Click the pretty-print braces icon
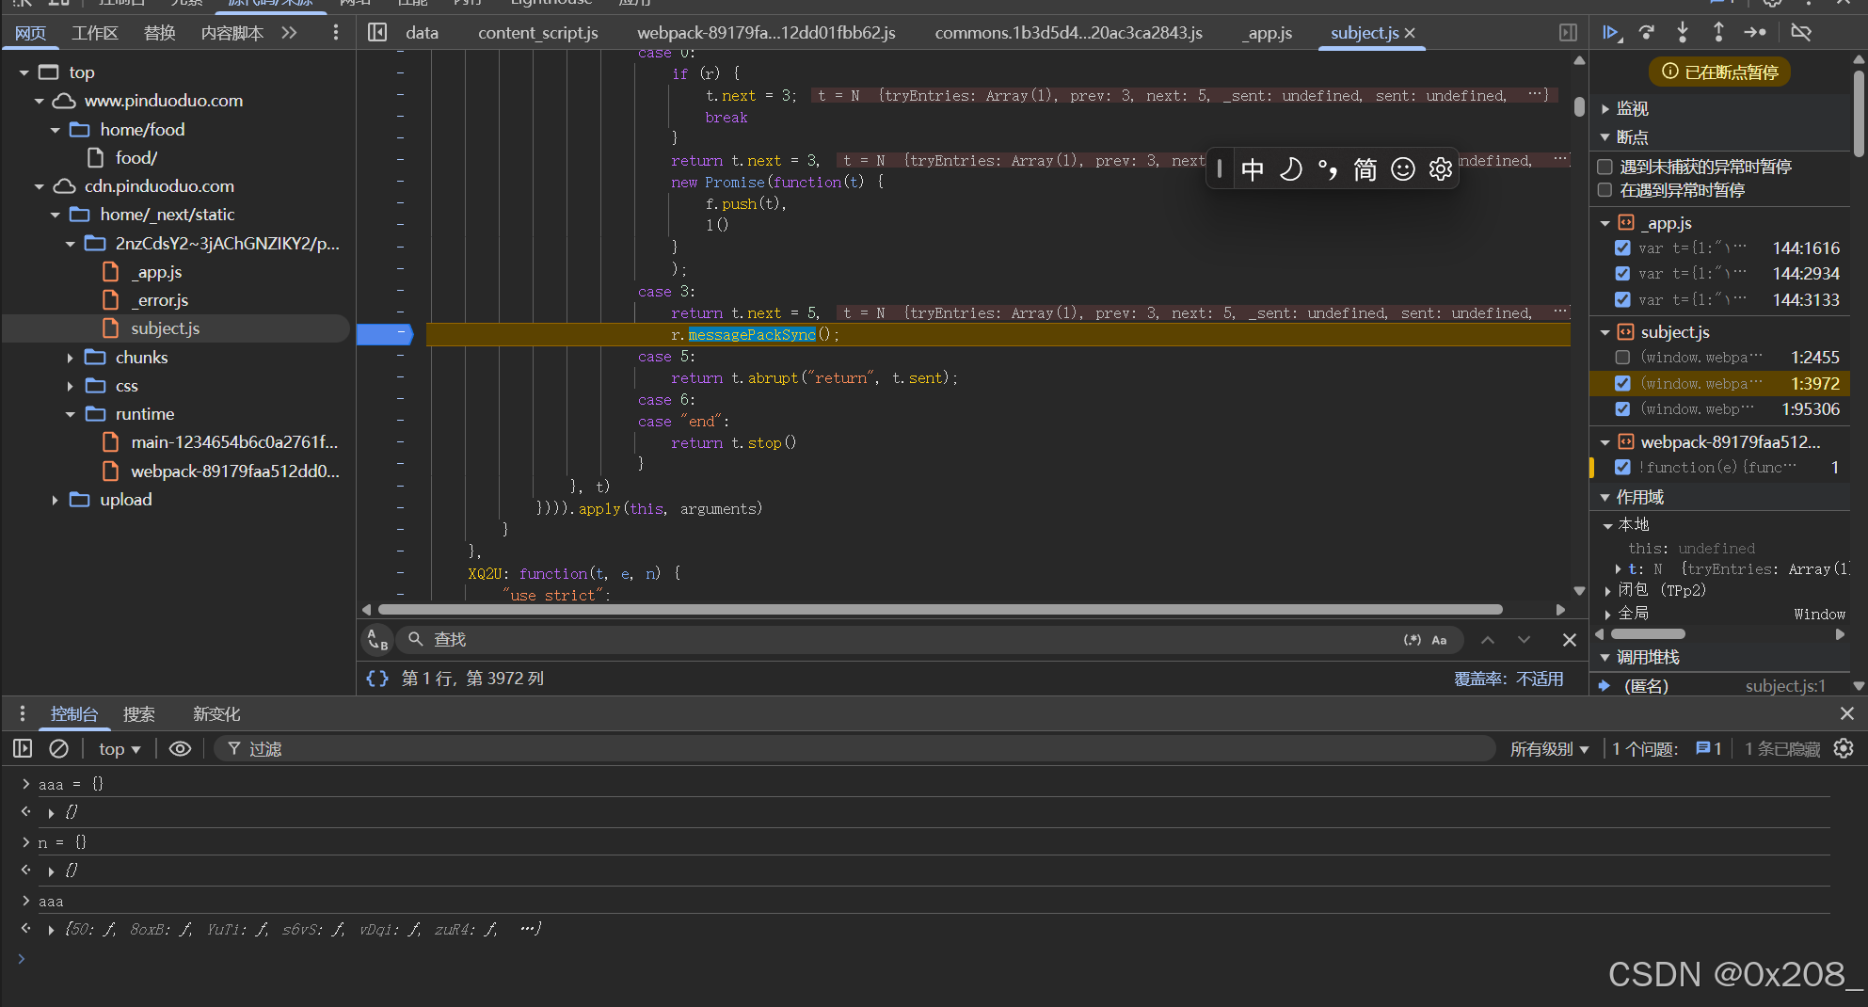 tap(377, 679)
